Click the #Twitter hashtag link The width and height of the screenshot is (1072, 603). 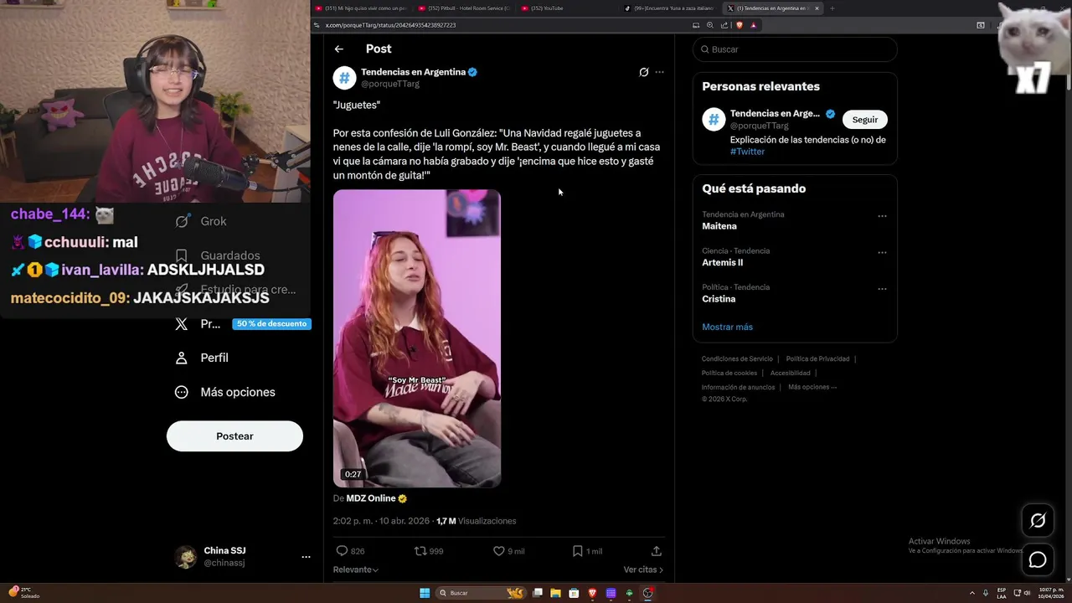747,152
